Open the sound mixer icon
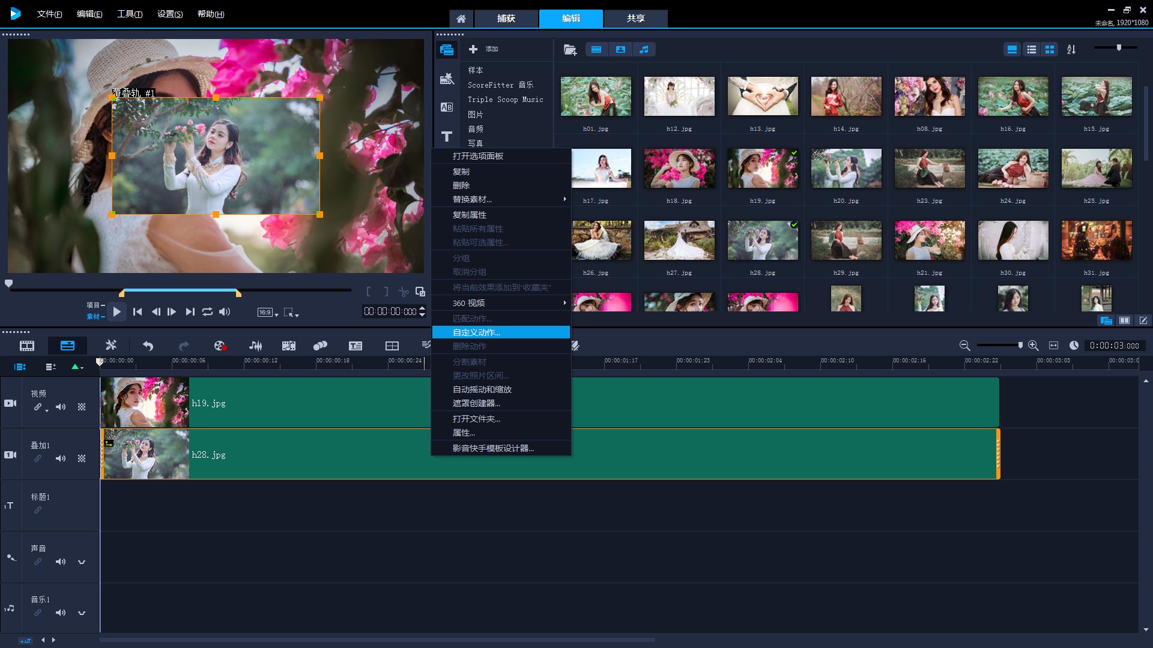The width and height of the screenshot is (1153, 648). (x=255, y=346)
